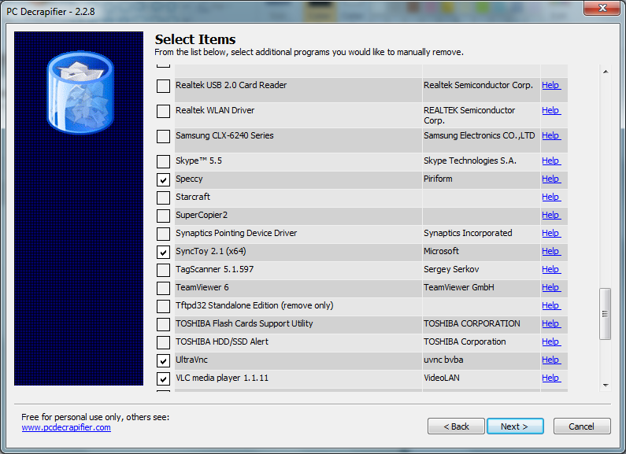Open the Help link for SuperCopier2
Viewport: 626px width, 454px height.
click(551, 215)
